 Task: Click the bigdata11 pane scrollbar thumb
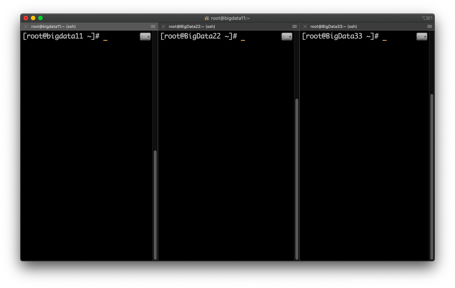155,205
